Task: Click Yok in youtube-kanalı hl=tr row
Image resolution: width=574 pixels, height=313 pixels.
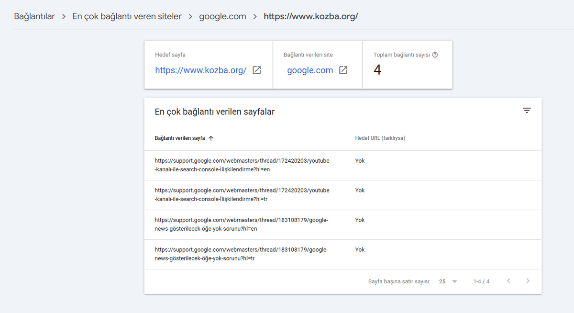Action: click(360, 190)
